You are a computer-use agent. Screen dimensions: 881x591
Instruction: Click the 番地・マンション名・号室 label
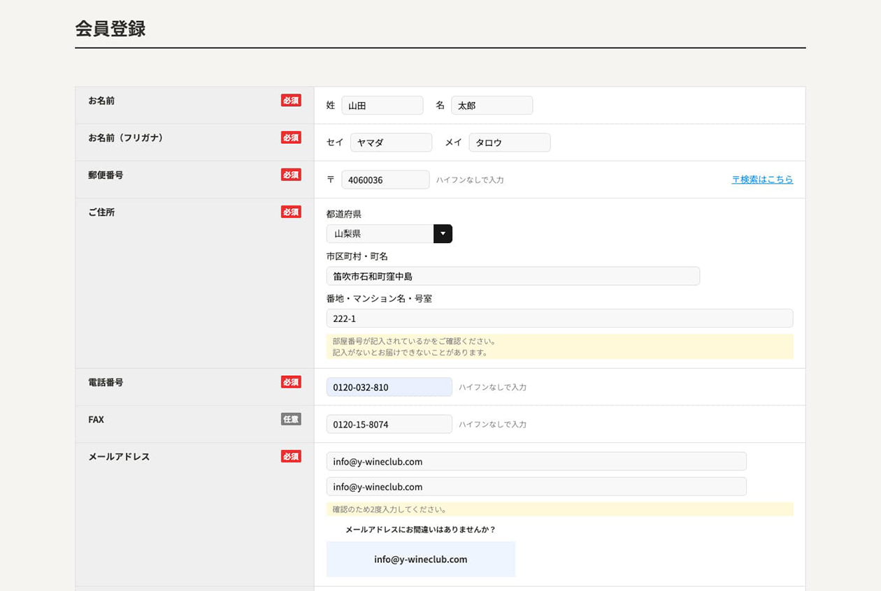pyautogui.click(x=379, y=298)
